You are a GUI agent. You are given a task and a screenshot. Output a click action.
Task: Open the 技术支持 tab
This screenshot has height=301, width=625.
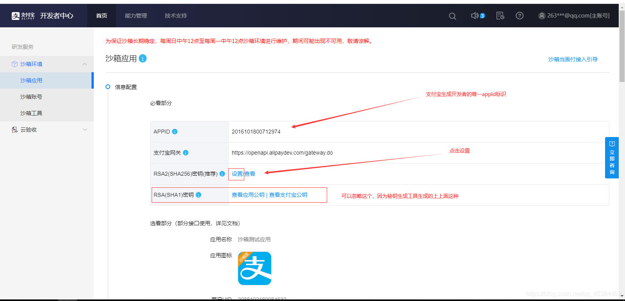(x=176, y=16)
